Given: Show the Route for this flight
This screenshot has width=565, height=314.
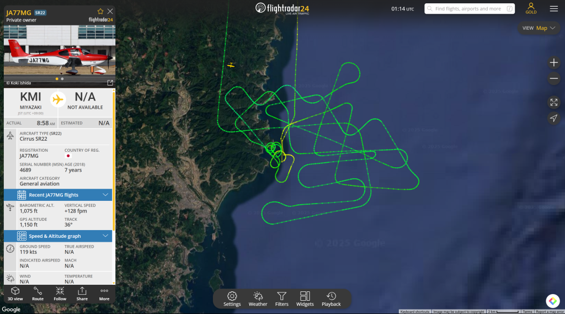Looking at the screenshot, I should click(38, 294).
